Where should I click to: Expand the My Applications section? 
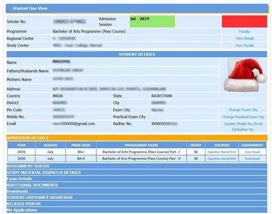tap(137, 210)
